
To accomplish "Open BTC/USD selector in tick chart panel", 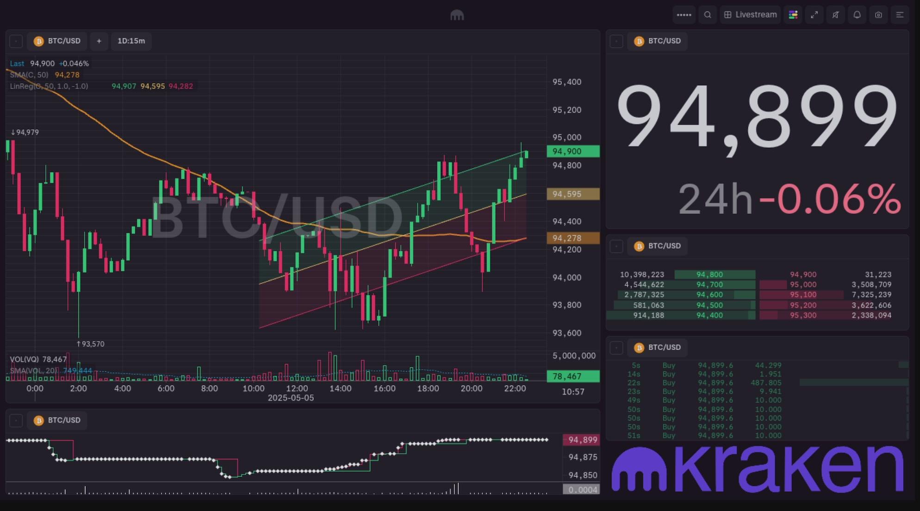I will click(x=57, y=420).
